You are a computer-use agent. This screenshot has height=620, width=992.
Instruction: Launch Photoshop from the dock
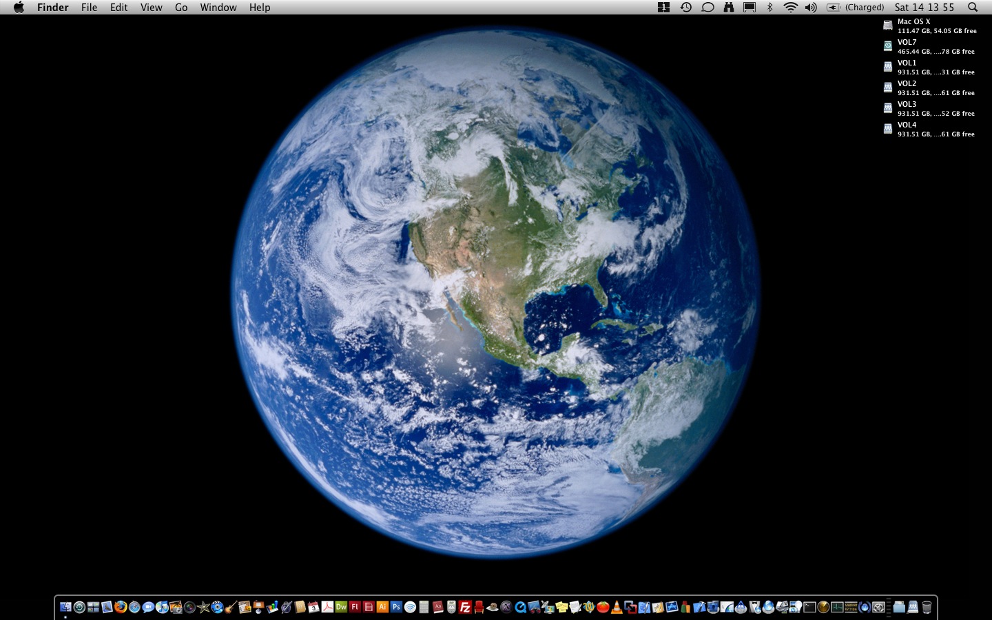click(396, 607)
